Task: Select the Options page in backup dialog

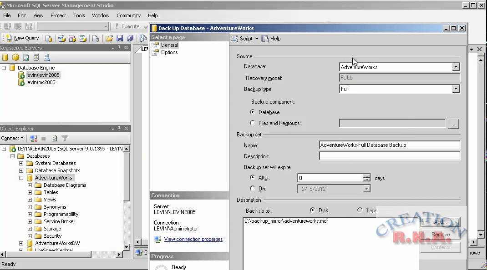Action: click(x=169, y=52)
